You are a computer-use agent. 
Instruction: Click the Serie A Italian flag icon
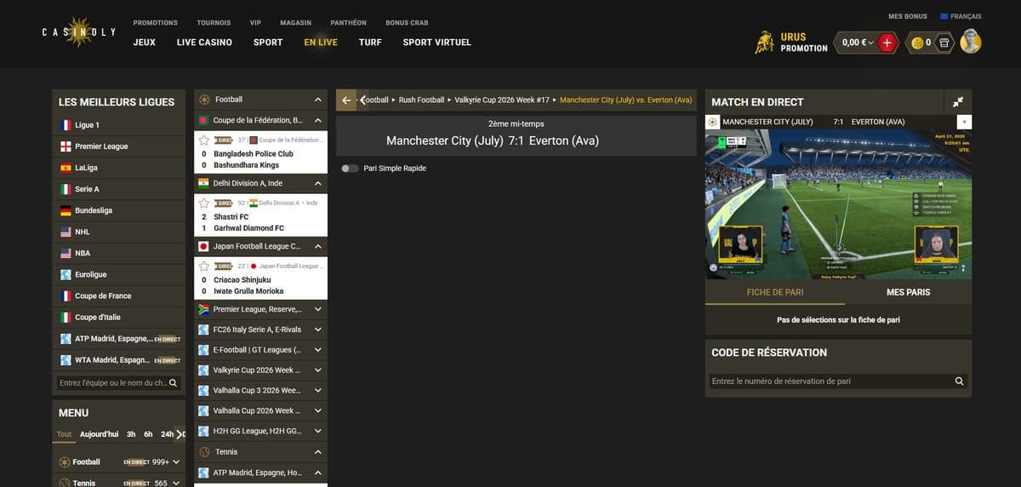[66, 189]
